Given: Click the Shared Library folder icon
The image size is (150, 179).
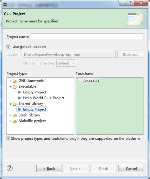Looking at the screenshot, I should point(15,104).
